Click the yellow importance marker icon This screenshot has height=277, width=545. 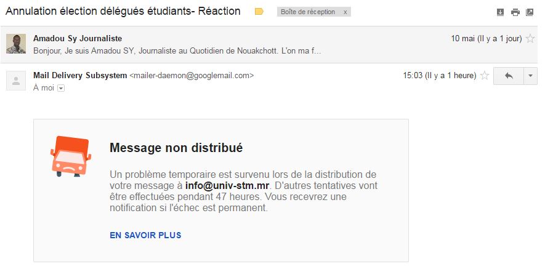[x=259, y=12]
